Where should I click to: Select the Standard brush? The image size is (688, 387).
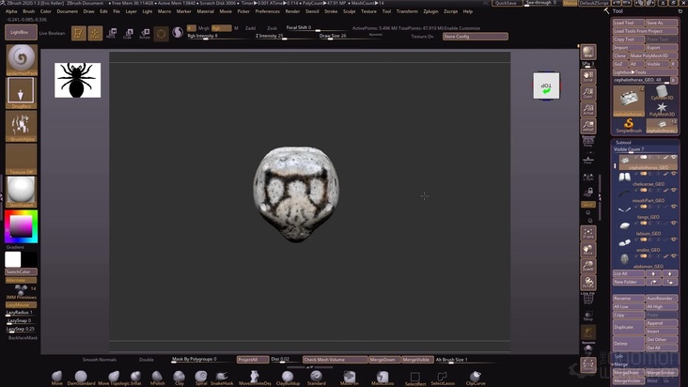pyautogui.click(x=316, y=378)
